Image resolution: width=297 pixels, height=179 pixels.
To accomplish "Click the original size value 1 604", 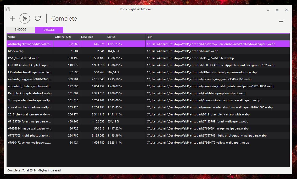I will pos(75,51).
